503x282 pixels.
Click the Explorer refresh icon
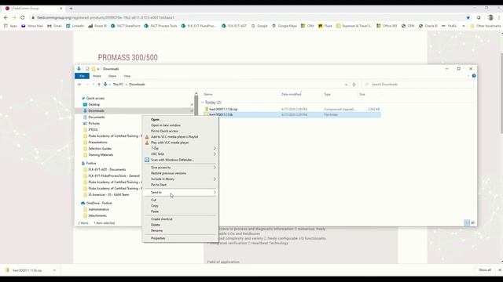click(x=354, y=85)
